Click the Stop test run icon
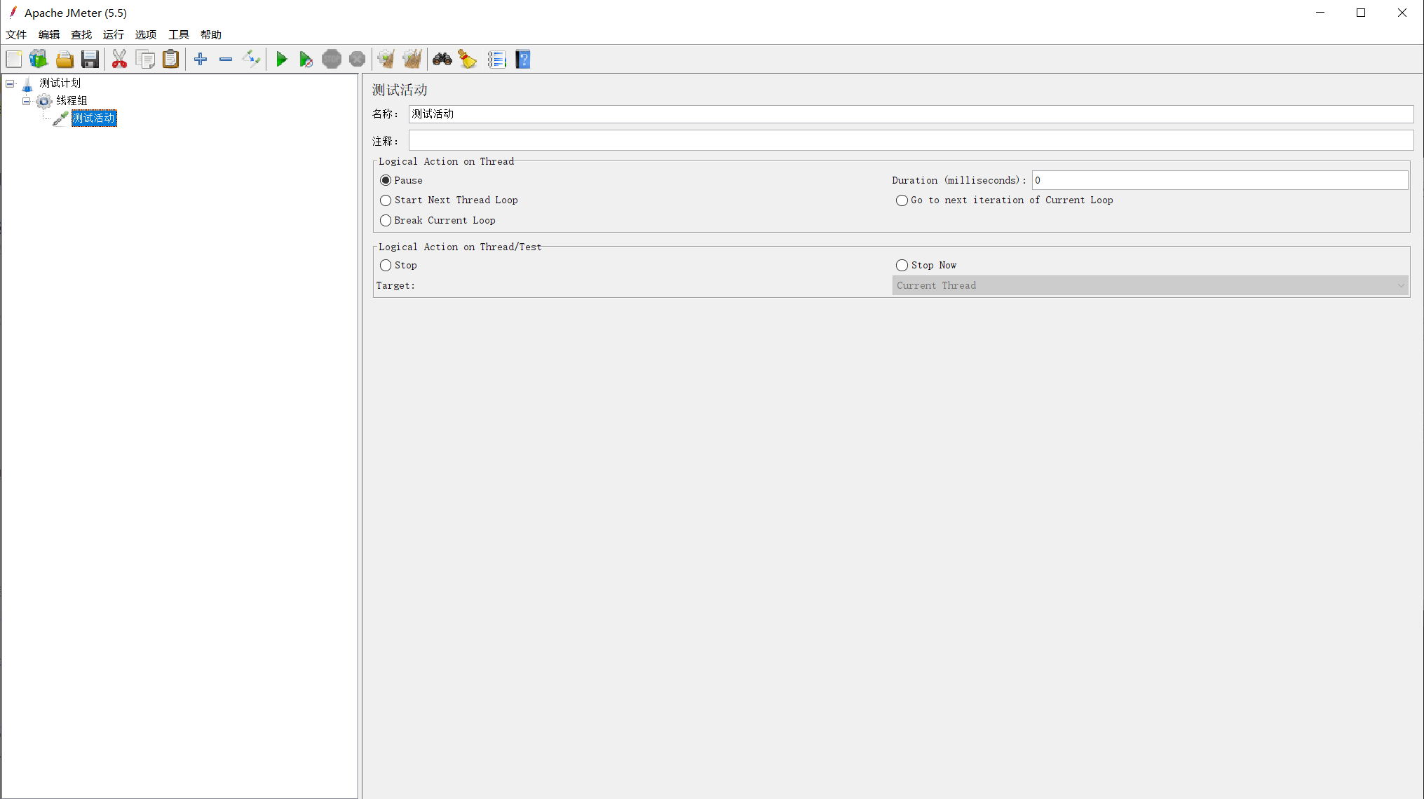This screenshot has height=799, width=1424. 332,60
